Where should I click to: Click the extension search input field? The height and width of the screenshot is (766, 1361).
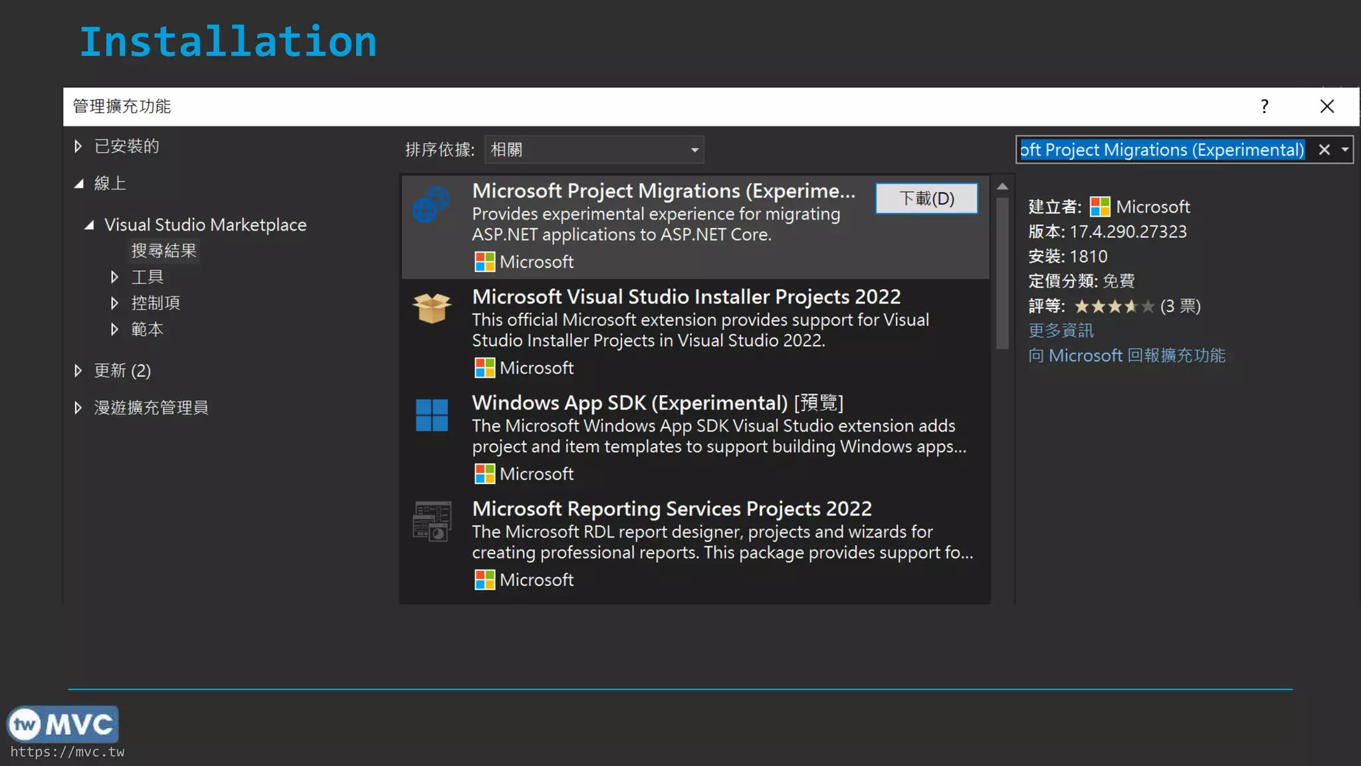1162,150
